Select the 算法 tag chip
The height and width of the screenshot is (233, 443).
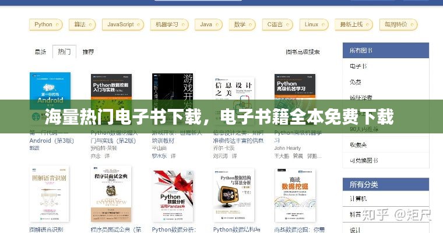[x=80, y=24]
